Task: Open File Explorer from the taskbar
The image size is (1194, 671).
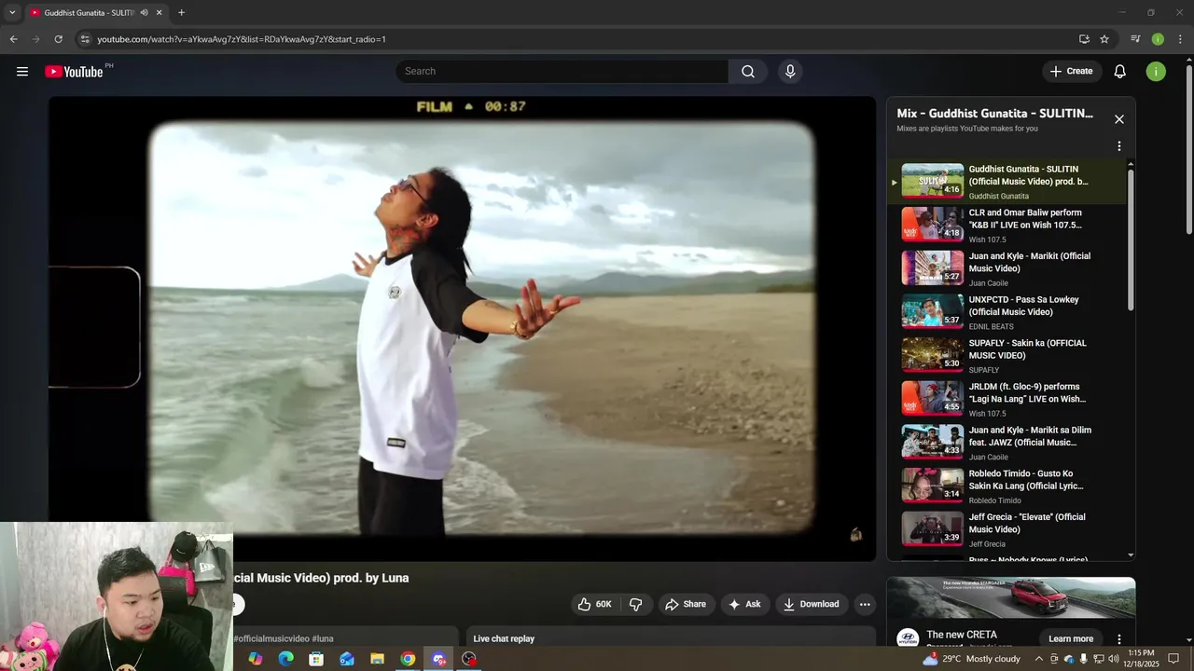Action: tap(377, 659)
